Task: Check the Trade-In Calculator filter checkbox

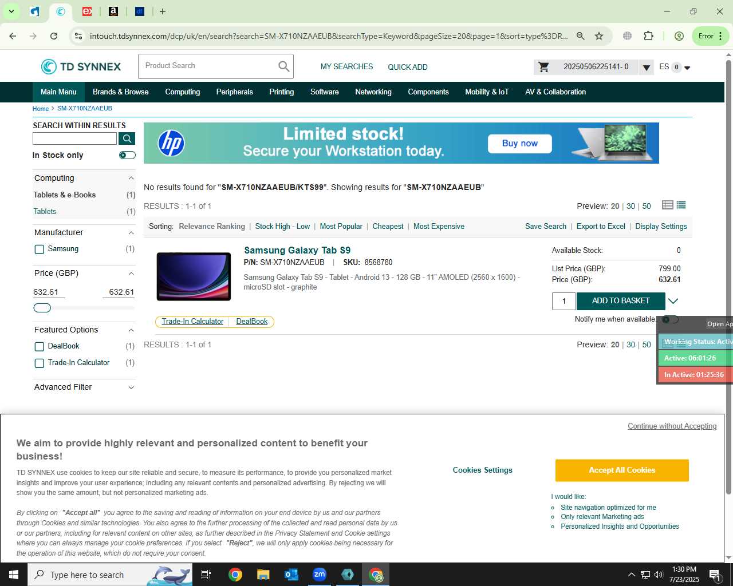Action: click(x=40, y=363)
